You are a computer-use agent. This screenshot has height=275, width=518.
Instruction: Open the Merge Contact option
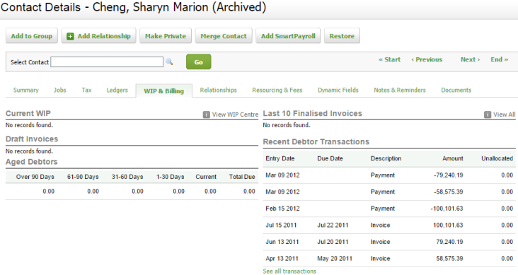(224, 36)
